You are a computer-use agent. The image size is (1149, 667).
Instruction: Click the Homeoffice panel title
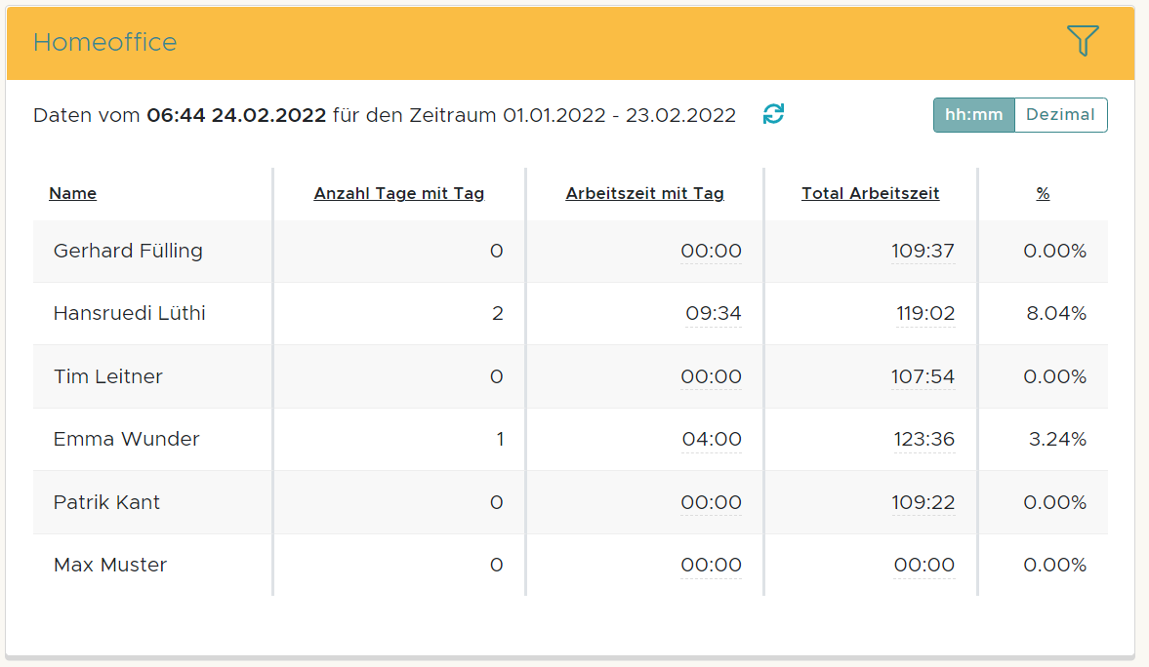click(105, 42)
